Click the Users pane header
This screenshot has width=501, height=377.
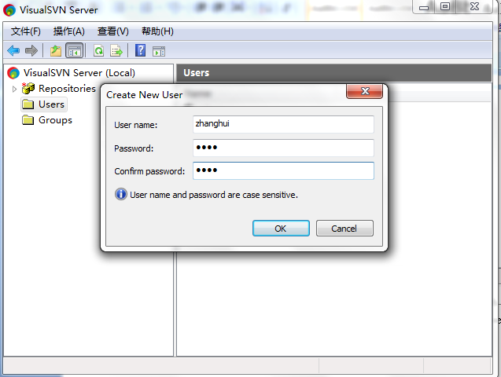(x=333, y=73)
